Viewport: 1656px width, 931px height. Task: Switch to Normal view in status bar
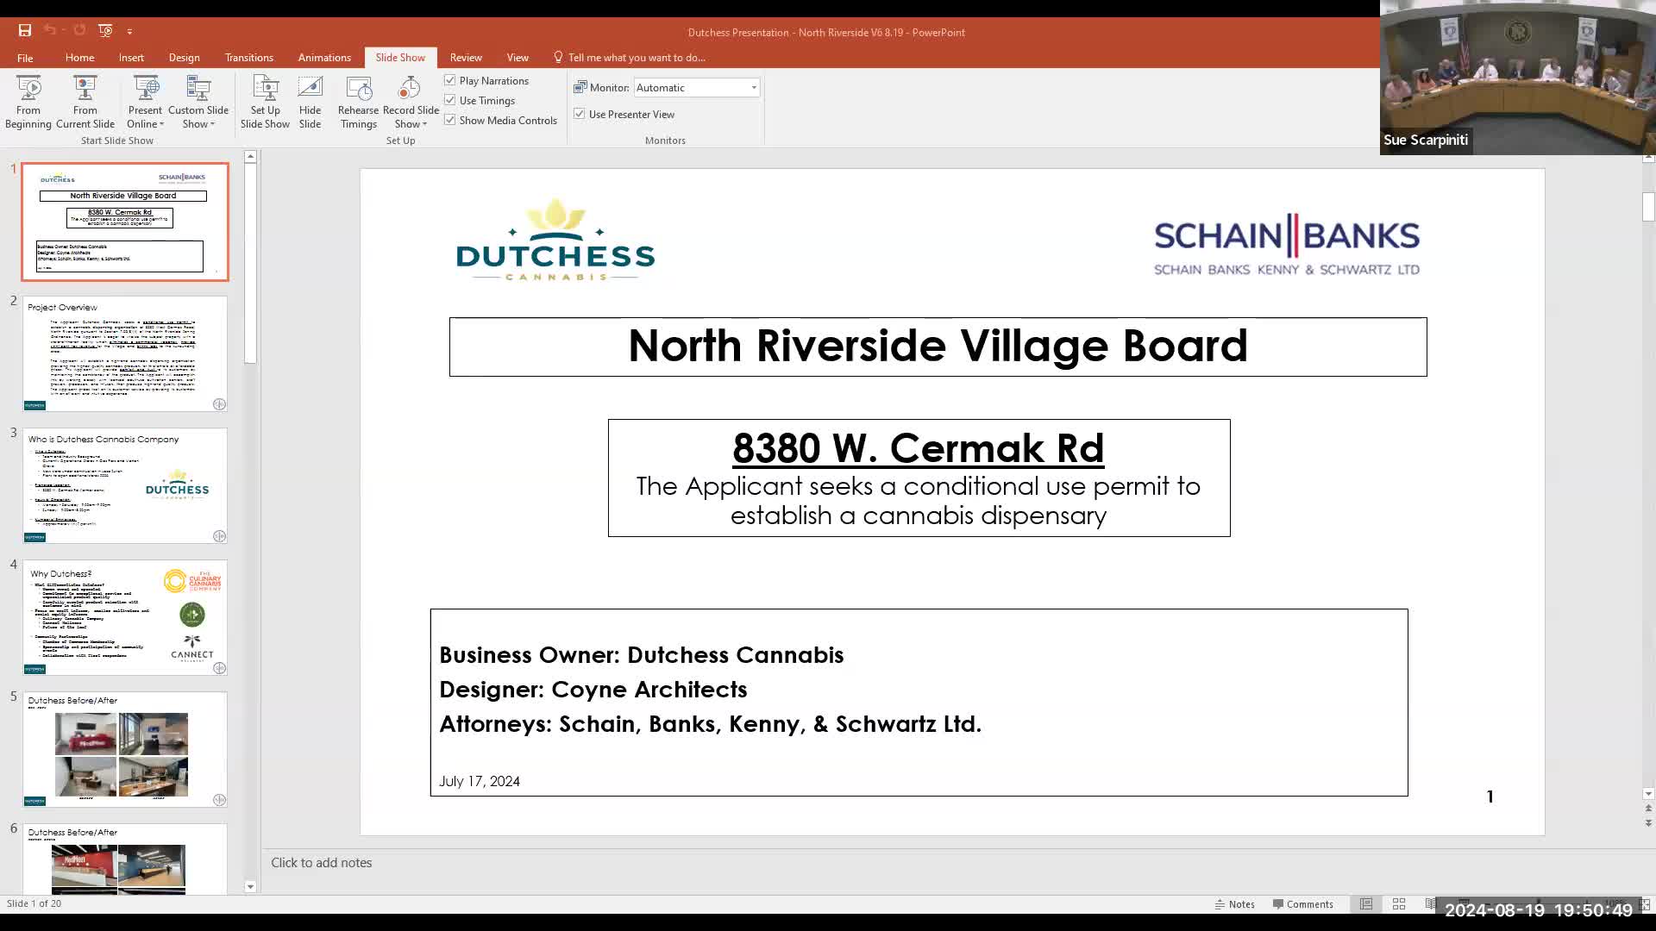coord(1366,904)
